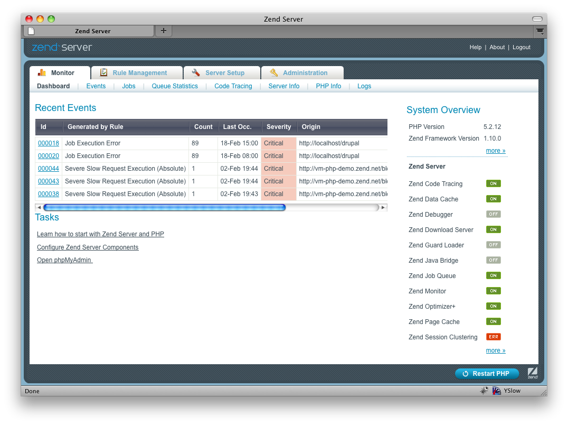
Task: Click Zend Page Cache ON badge
Action: click(494, 321)
